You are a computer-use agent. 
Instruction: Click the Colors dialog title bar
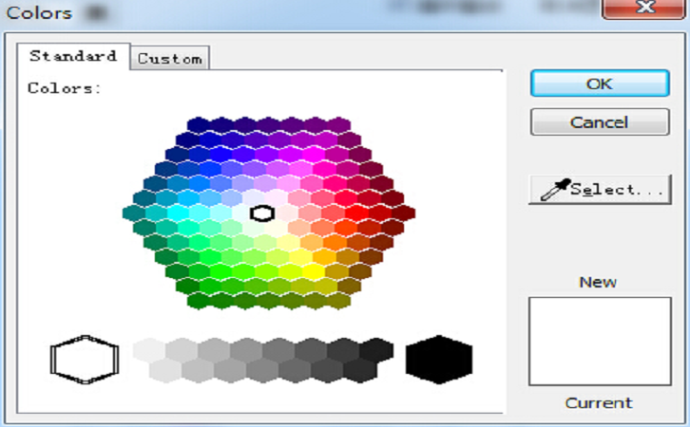point(285,13)
